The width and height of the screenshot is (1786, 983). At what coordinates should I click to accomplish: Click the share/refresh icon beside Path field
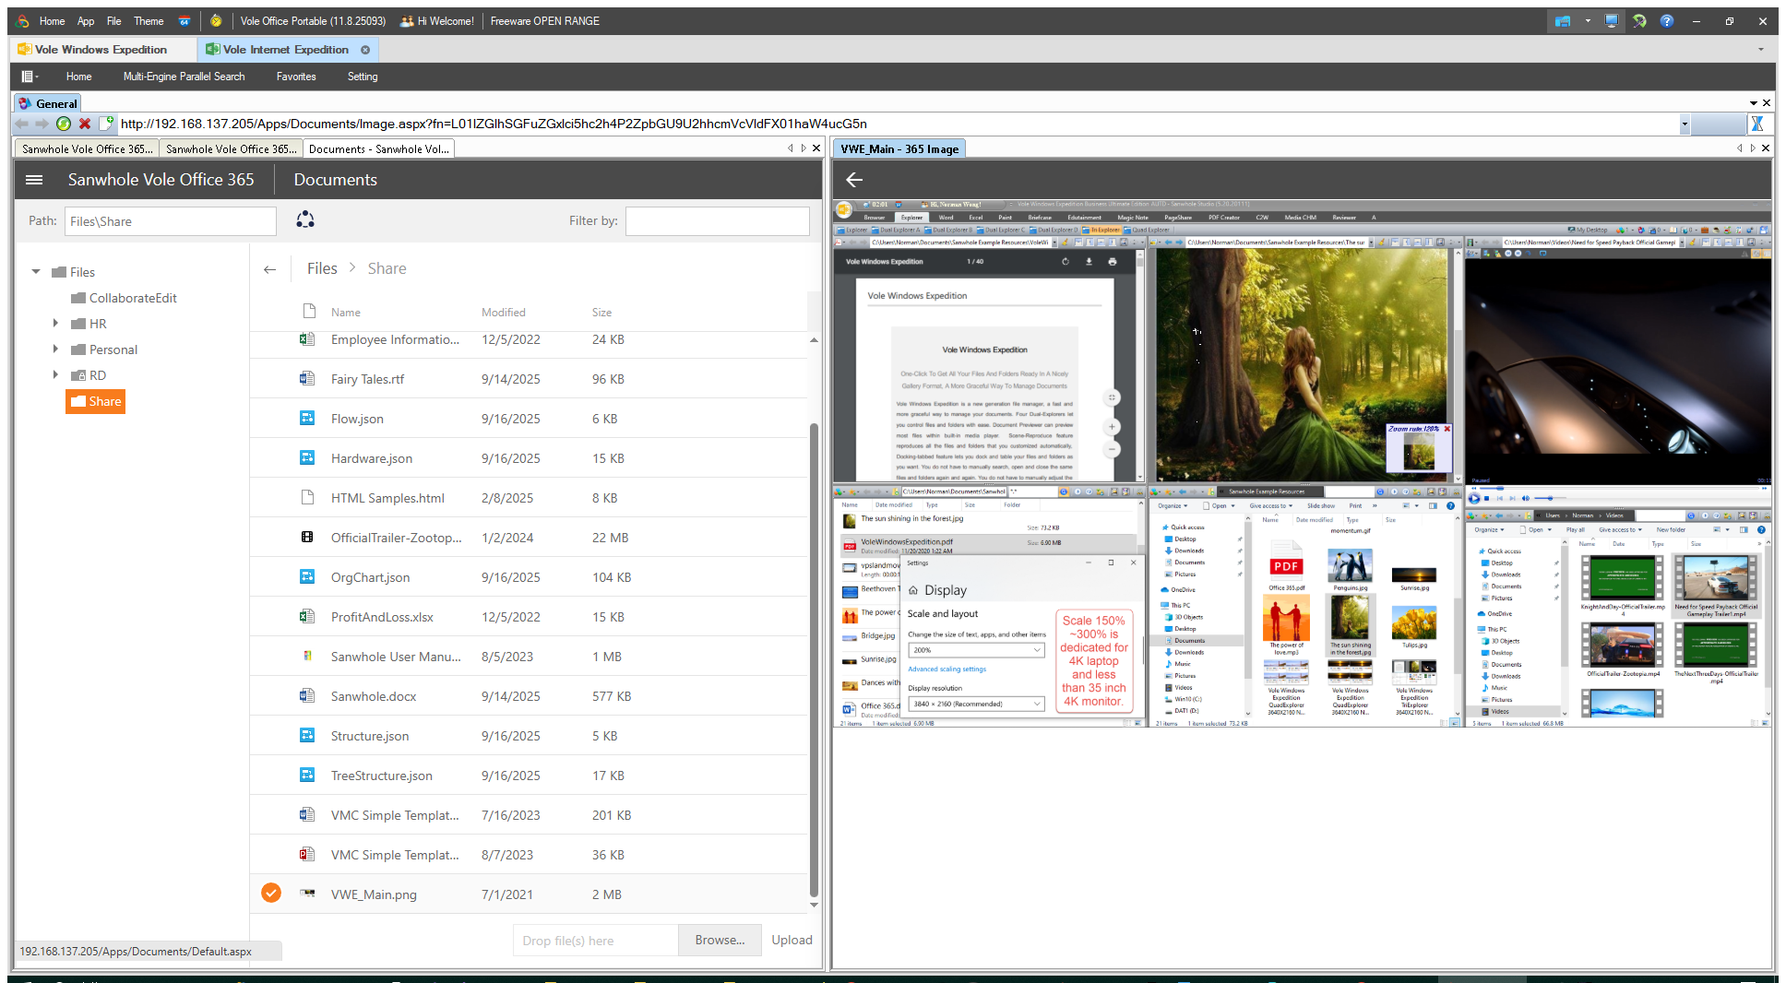305,220
